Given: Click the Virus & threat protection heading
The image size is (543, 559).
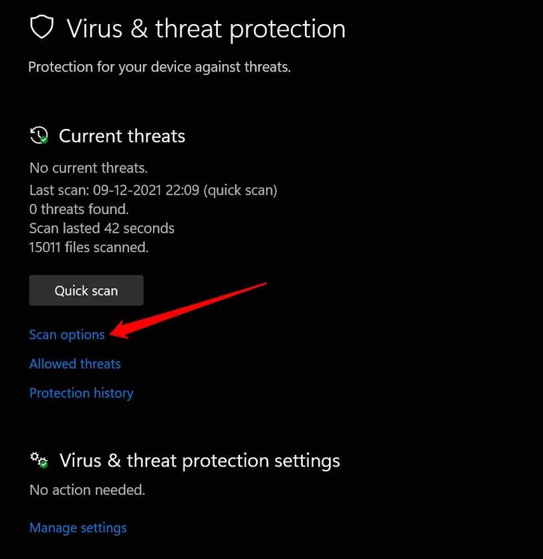Looking at the screenshot, I should point(205,28).
